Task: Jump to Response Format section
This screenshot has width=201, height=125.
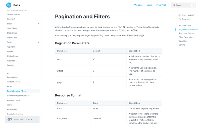Action: (x=186, y=33)
